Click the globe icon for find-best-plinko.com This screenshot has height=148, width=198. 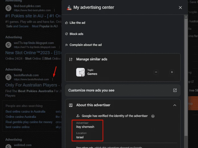(x=9, y=8)
